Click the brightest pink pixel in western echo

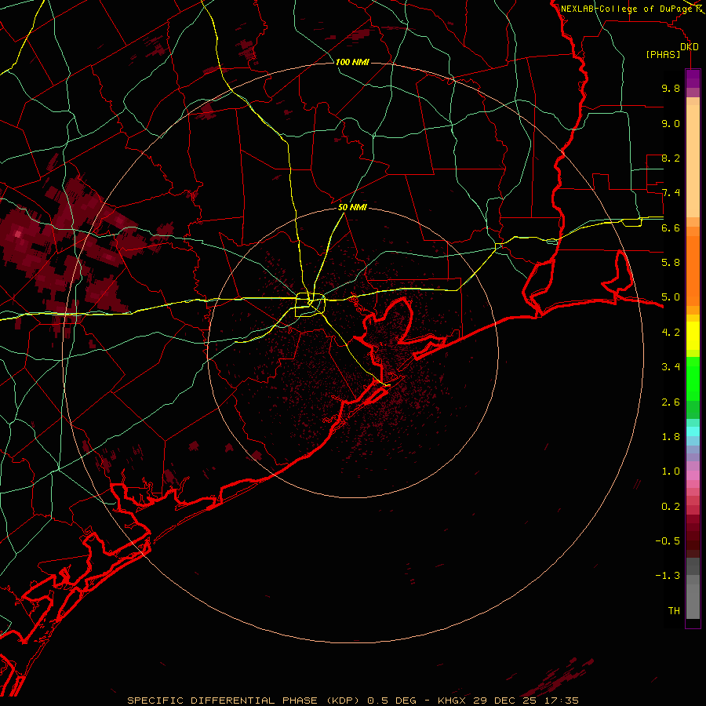[x=18, y=234]
